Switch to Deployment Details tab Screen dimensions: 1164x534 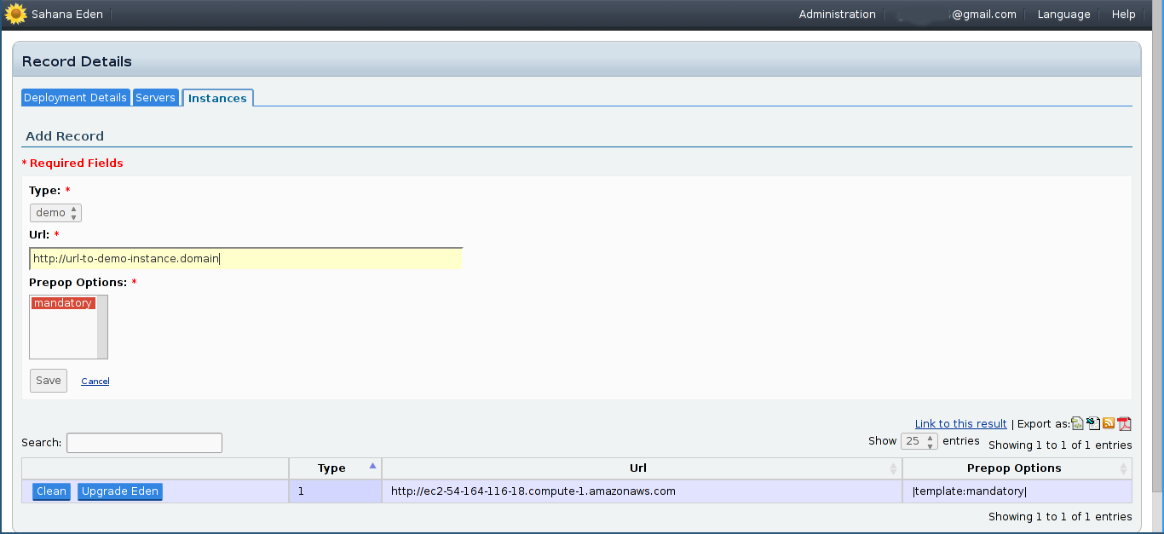point(75,98)
